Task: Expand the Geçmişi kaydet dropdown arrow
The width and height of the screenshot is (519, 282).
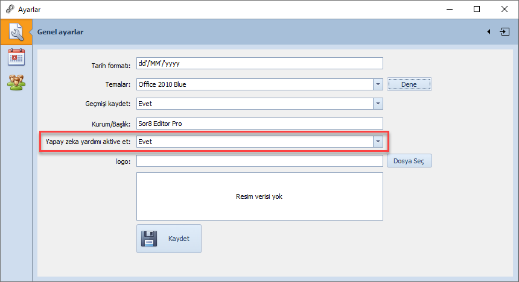Action: 378,104
